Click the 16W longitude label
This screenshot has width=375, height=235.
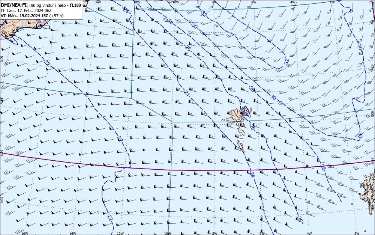(x=25, y=233)
